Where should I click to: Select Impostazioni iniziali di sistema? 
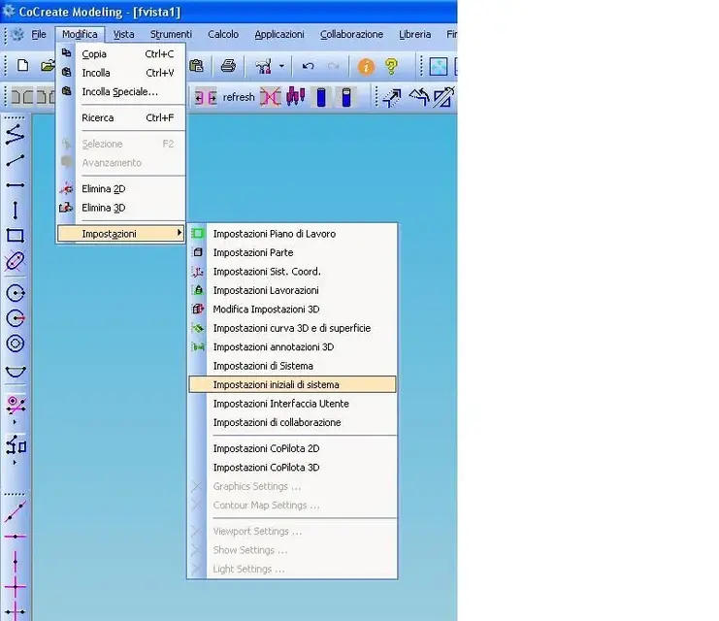(292, 384)
